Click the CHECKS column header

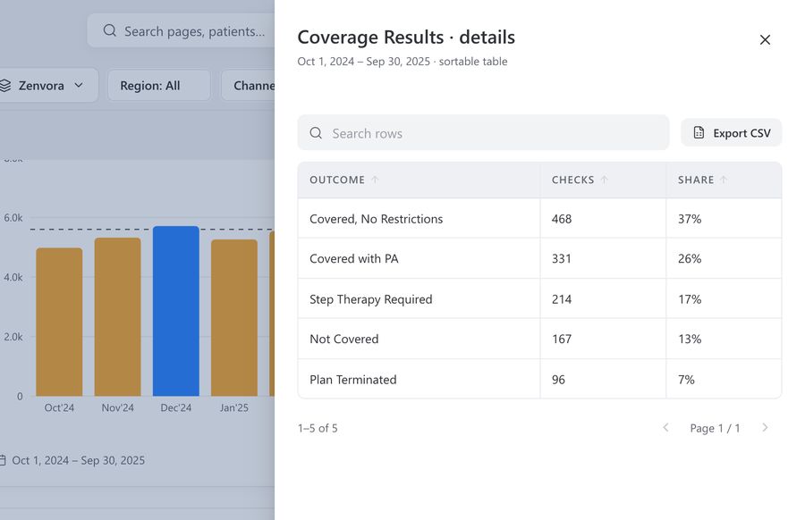[x=603, y=180]
